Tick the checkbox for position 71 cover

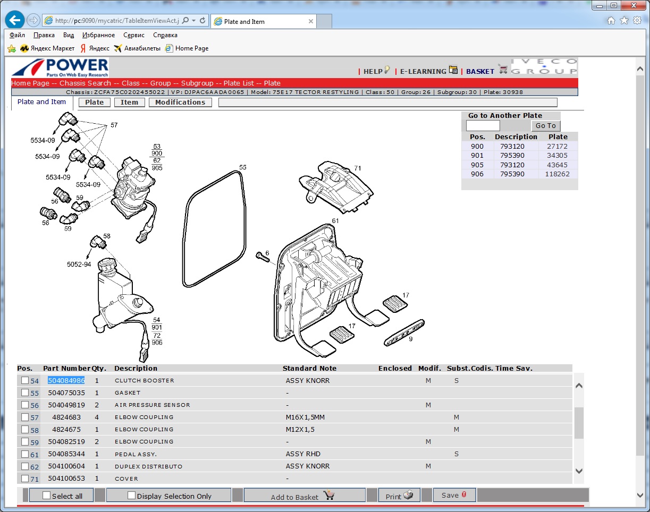[x=25, y=478]
